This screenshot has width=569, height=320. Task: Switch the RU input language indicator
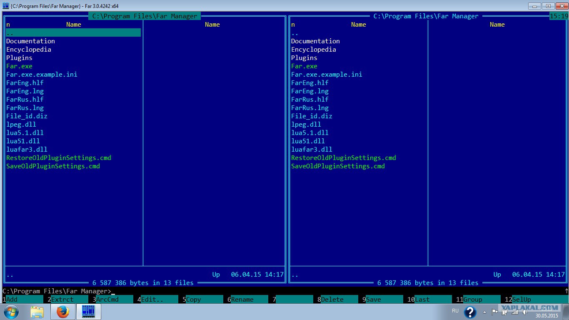point(455,311)
